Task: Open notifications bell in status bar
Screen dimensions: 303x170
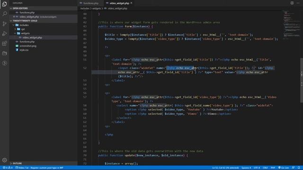Action: (x=299, y=168)
